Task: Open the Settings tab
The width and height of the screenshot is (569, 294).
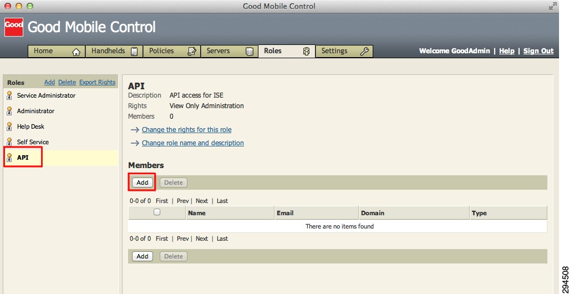Action: pyautogui.click(x=344, y=51)
